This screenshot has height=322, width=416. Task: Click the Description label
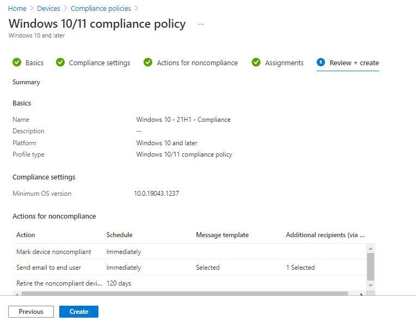tap(28, 131)
